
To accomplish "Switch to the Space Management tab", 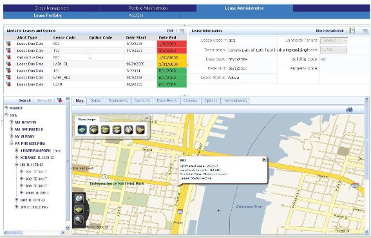I will tap(52, 8).
